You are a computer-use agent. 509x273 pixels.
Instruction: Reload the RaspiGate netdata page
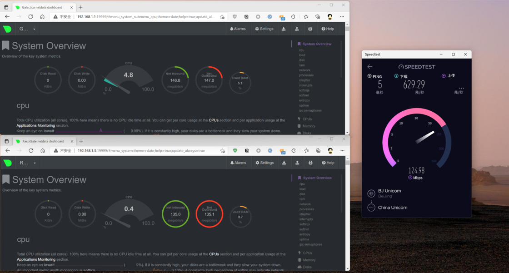pyautogui.click(x=31, y=151)
